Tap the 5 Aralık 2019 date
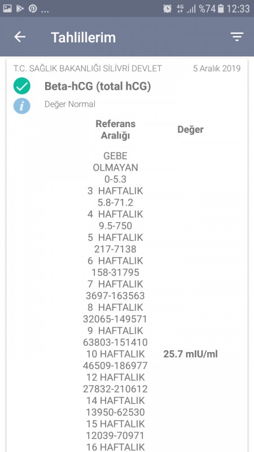The height and width of the screenshot is (452, 254). click(217, 68)
